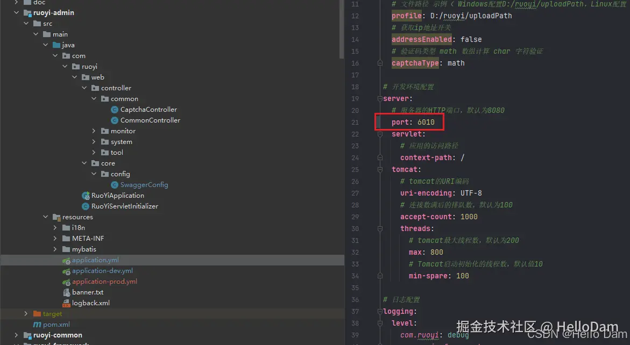Viewport: 630px width, 345px height.
Task: Click the captchaType key on line 16
Action: click(x=415, y=63)
